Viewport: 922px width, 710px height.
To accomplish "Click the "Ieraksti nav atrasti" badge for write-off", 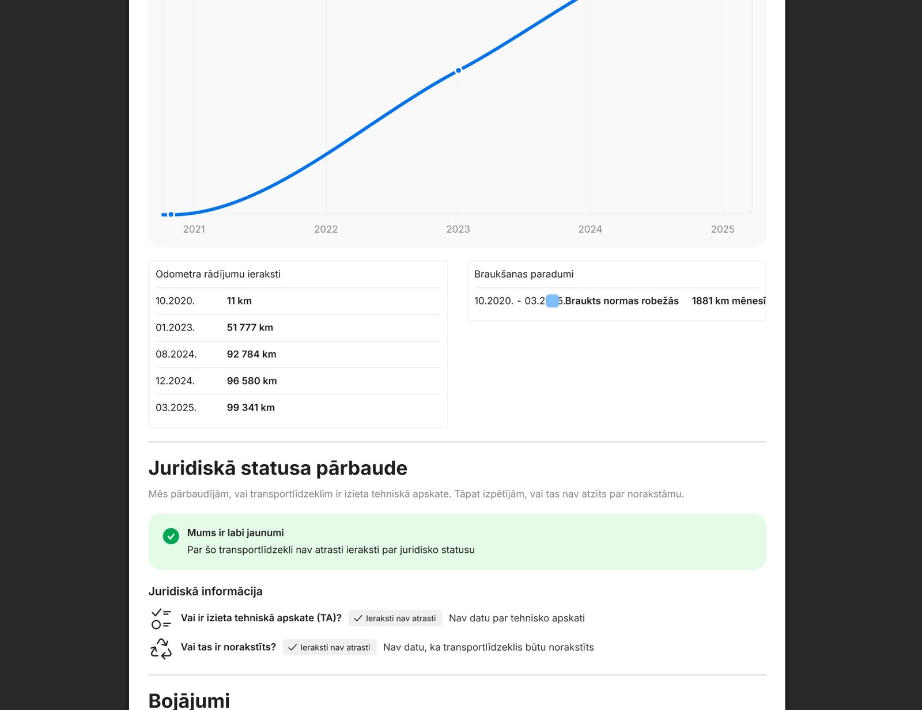I will point(330,648).
